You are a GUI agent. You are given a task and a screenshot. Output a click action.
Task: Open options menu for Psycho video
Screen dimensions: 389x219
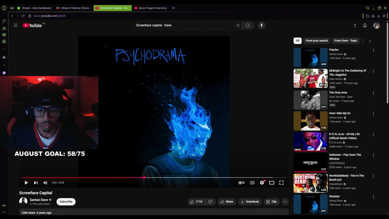[373, 50]
